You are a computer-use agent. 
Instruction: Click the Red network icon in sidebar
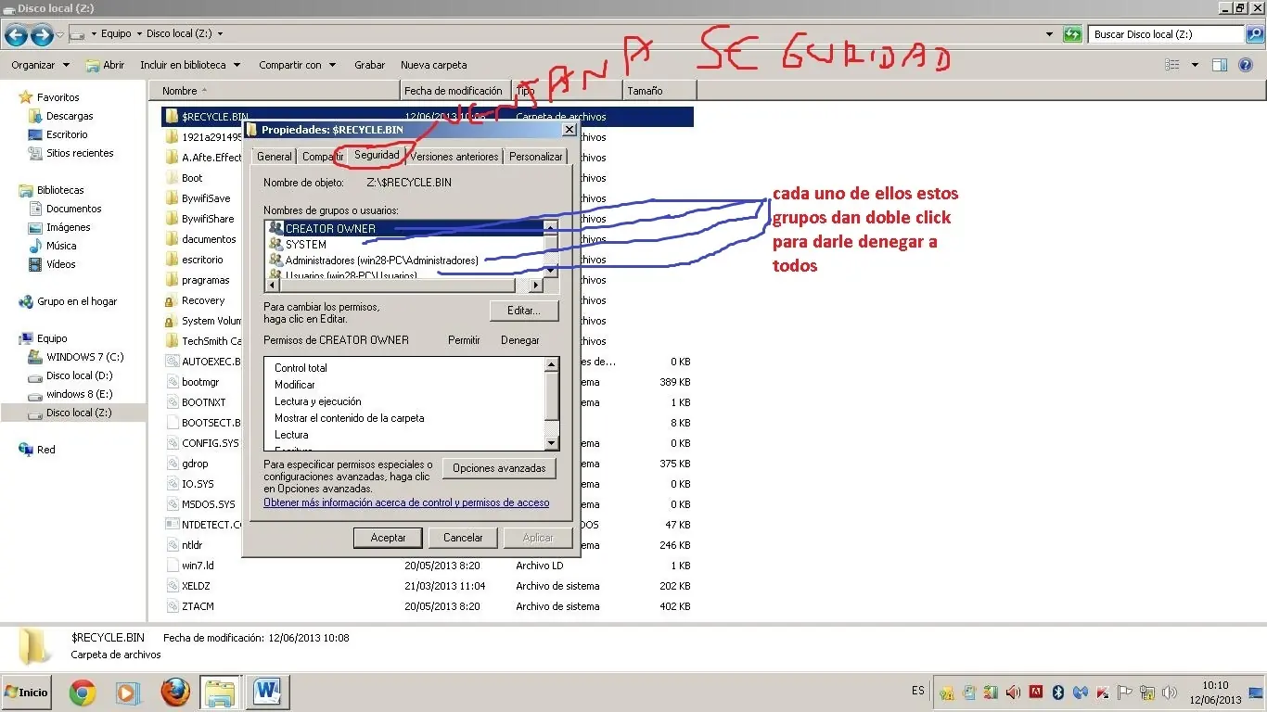26,450
